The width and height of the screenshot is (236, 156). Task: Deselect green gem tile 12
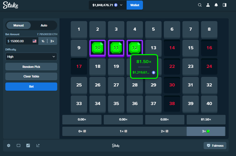(x=135, y=47)
